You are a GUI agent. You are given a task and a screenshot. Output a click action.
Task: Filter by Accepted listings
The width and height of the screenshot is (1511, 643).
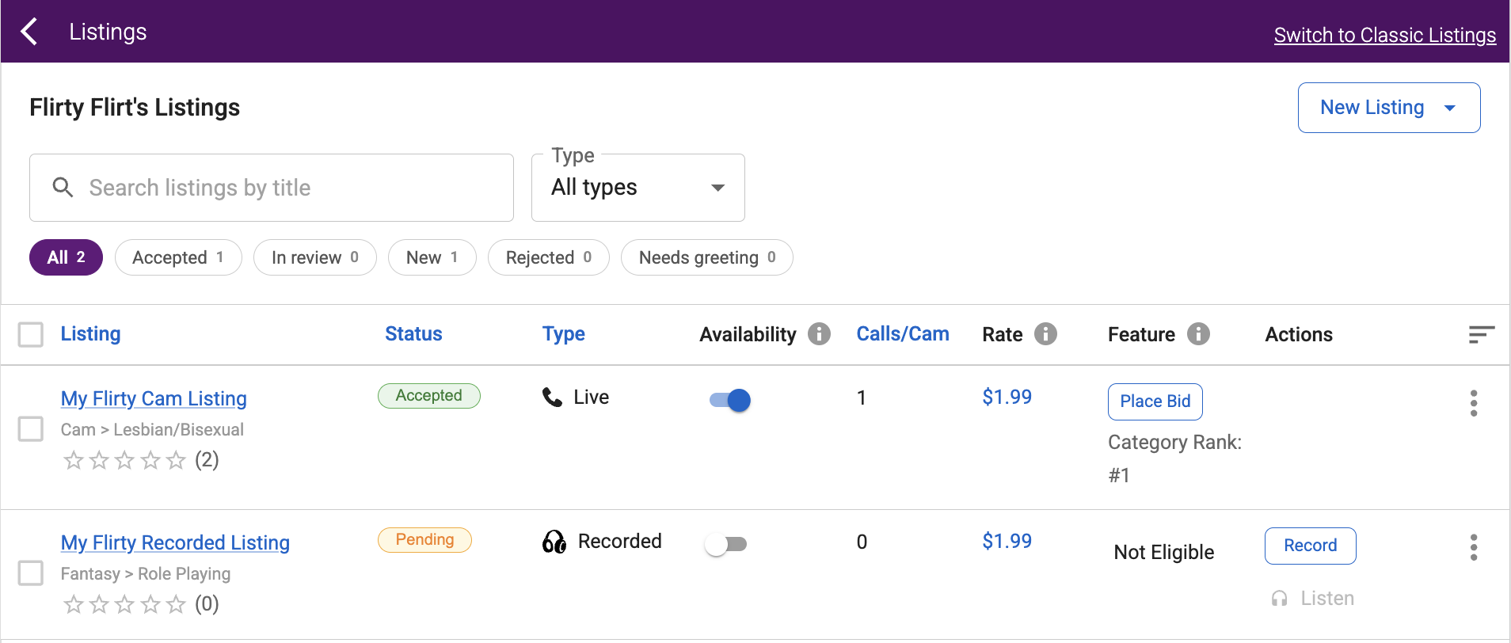(178, 257)
